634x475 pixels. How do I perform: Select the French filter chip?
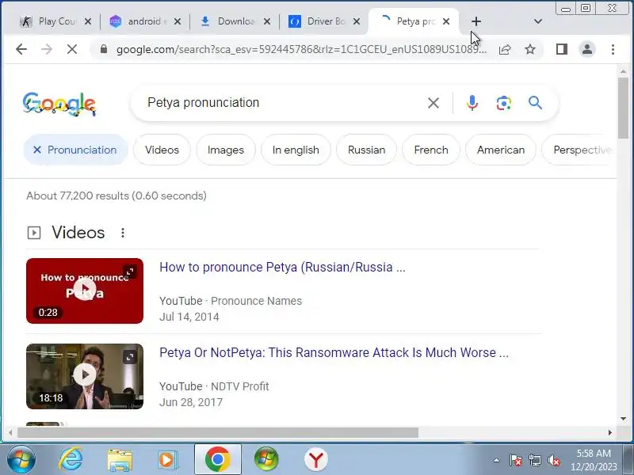431,150
